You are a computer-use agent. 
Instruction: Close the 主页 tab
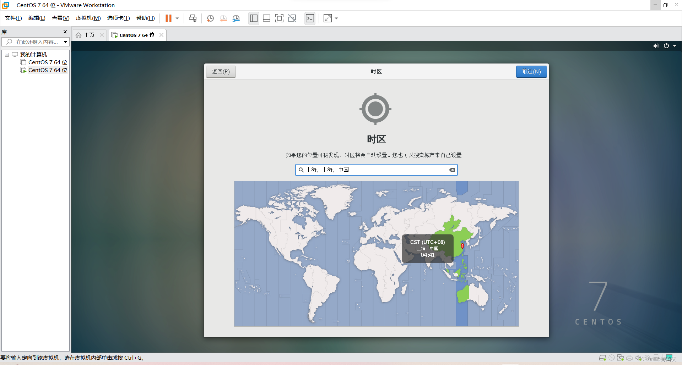(102, 35)
